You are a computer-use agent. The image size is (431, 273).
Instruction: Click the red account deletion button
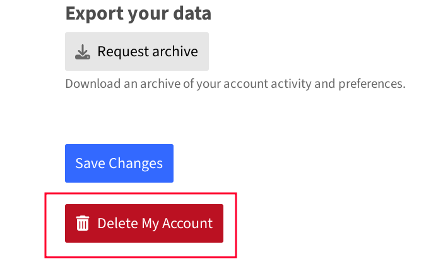pos(144,223)
